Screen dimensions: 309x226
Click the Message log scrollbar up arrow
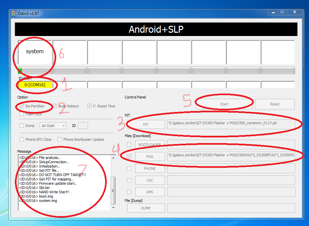coord(113,158)
